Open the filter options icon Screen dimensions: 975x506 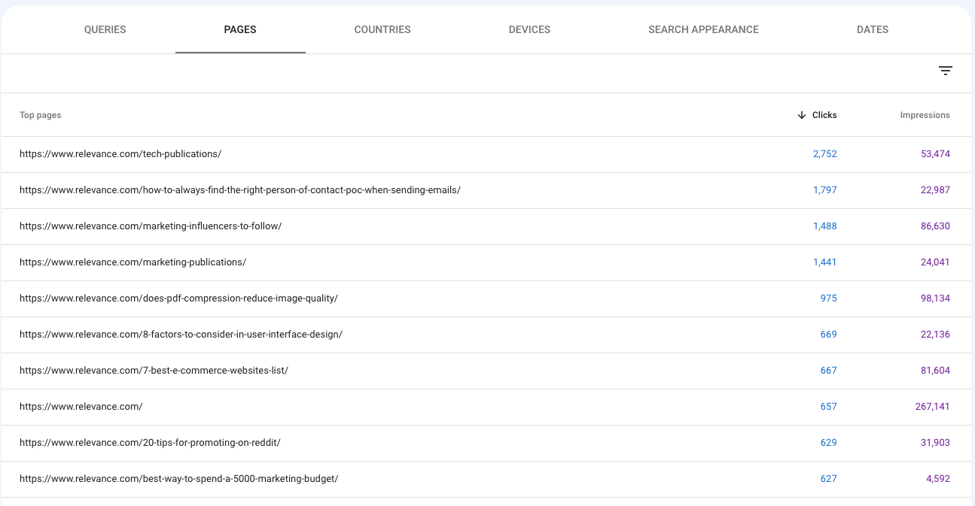click(946, 70)
